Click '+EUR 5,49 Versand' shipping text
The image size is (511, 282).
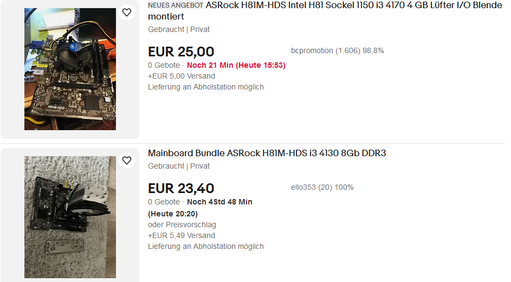(181, 235)
